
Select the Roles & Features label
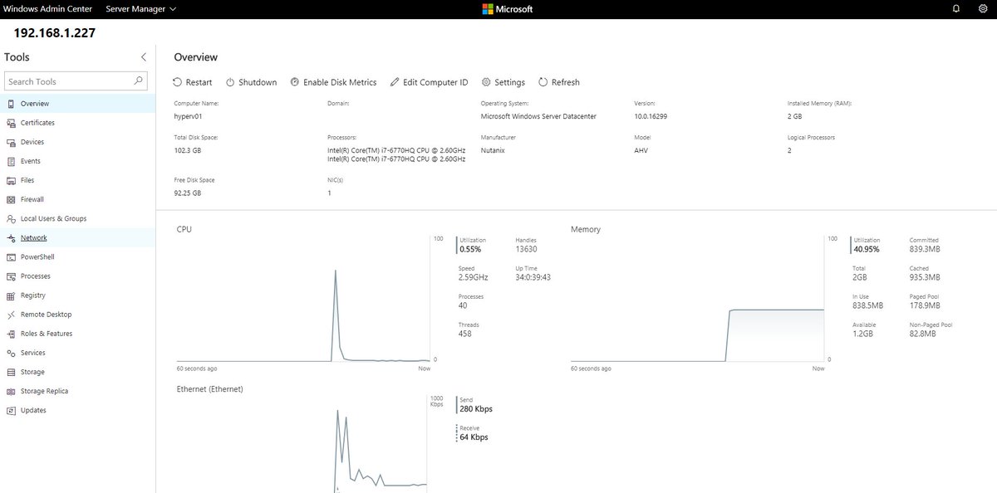[47, 334]
